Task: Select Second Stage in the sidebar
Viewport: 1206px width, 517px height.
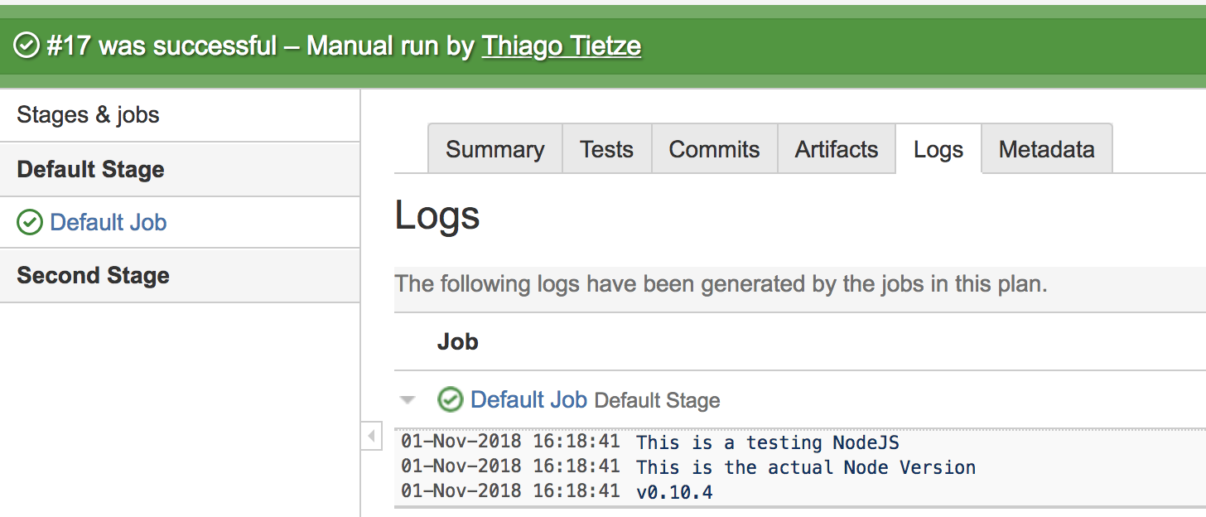Action: pyautogui.click(x=180, y=276)
